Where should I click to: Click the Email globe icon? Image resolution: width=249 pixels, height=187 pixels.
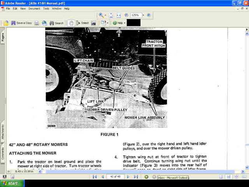[x=44, y=23]
